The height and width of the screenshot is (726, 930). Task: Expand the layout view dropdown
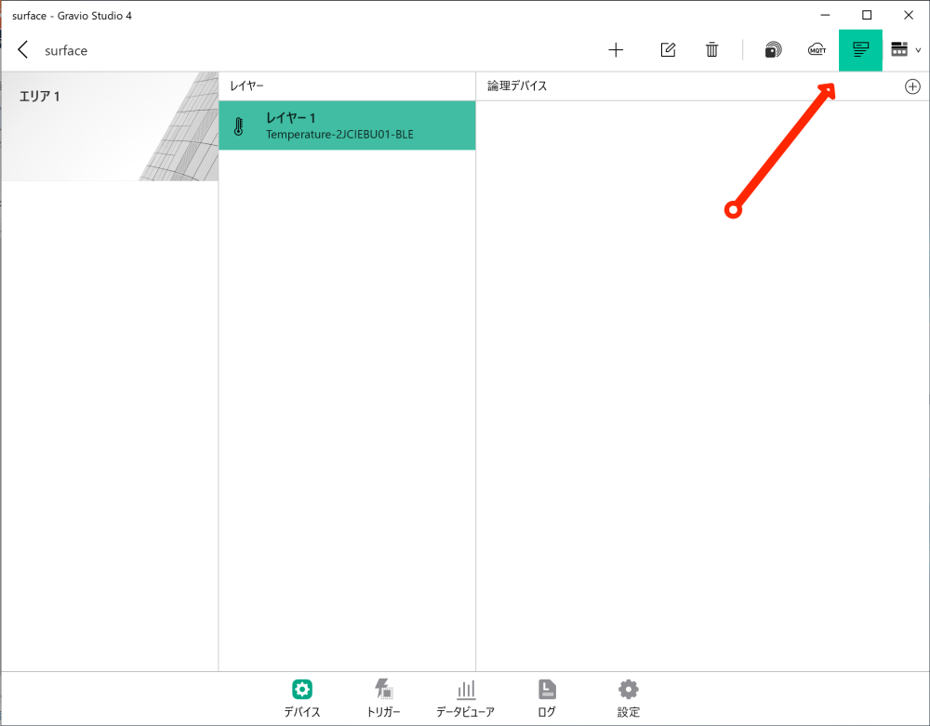click(905, 50)
